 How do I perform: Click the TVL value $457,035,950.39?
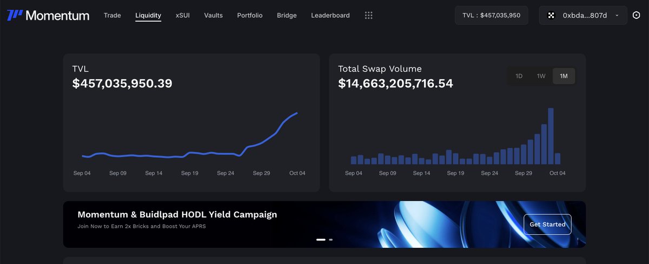(x=122, y=84)
